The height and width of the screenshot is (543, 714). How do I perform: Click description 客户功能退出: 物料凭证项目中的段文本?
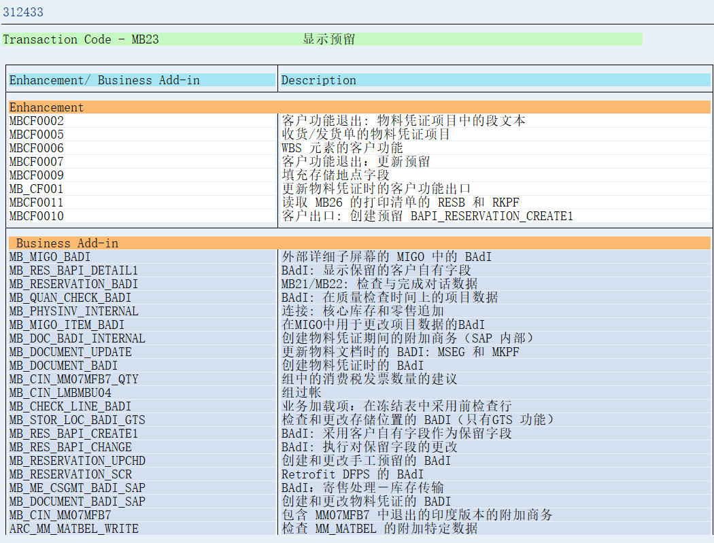403,120
